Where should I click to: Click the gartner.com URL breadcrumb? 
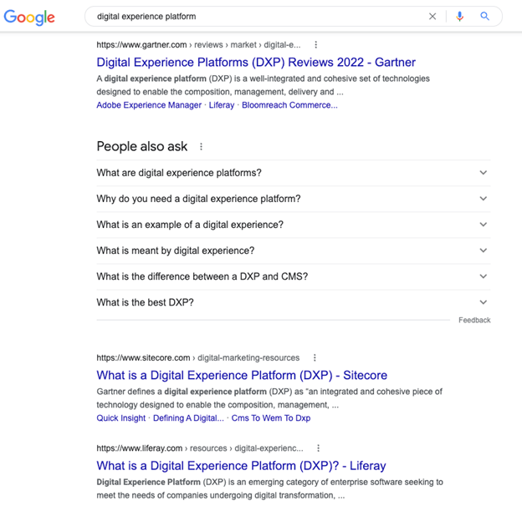(198, 45)
